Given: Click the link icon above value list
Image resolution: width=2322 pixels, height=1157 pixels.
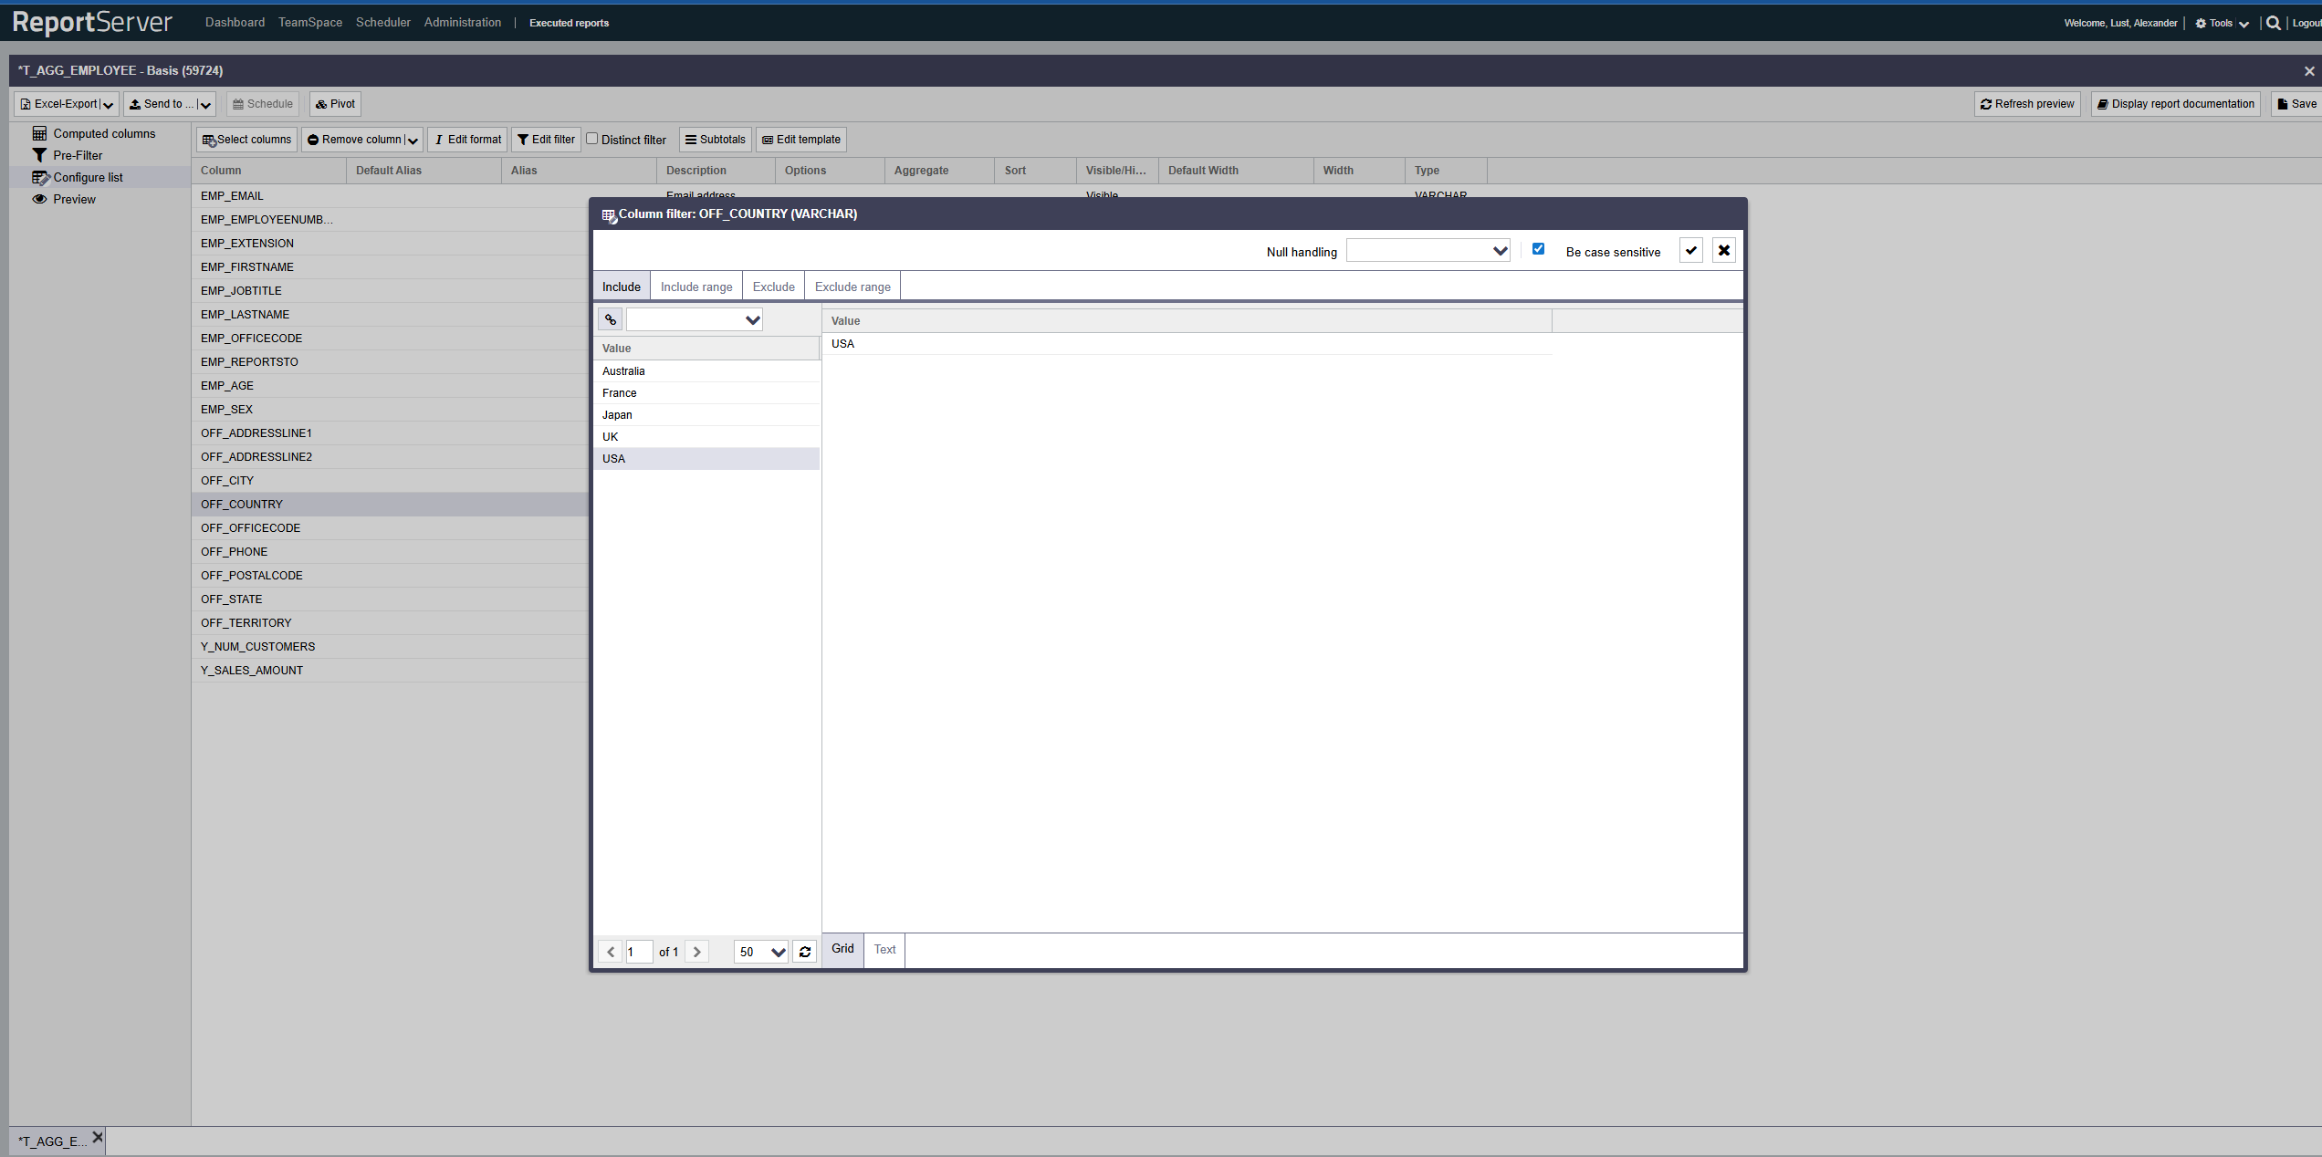Looking at the screenshot, I should click(610, 320).
